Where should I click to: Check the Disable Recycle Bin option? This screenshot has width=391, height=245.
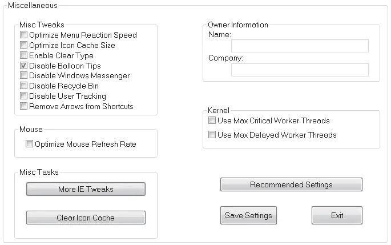[x=24, y=86]
